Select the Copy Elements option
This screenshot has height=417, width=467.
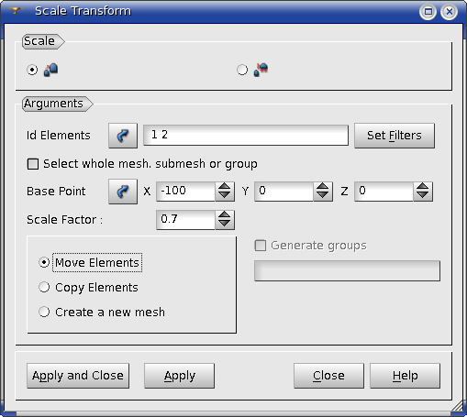pos(44,287)
